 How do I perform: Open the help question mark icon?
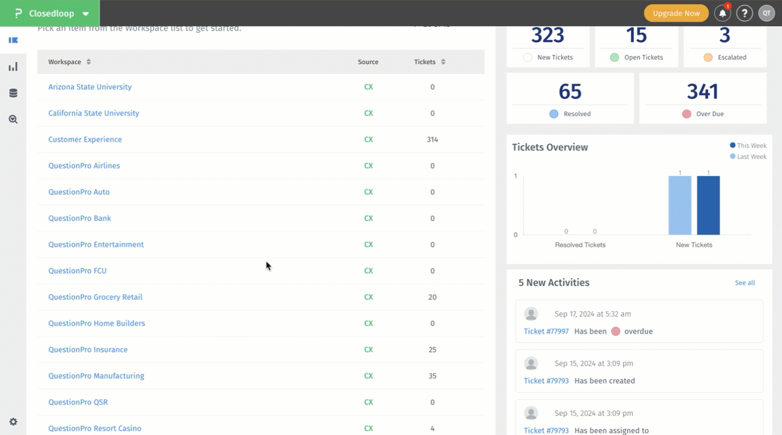(x=744, y=13)
